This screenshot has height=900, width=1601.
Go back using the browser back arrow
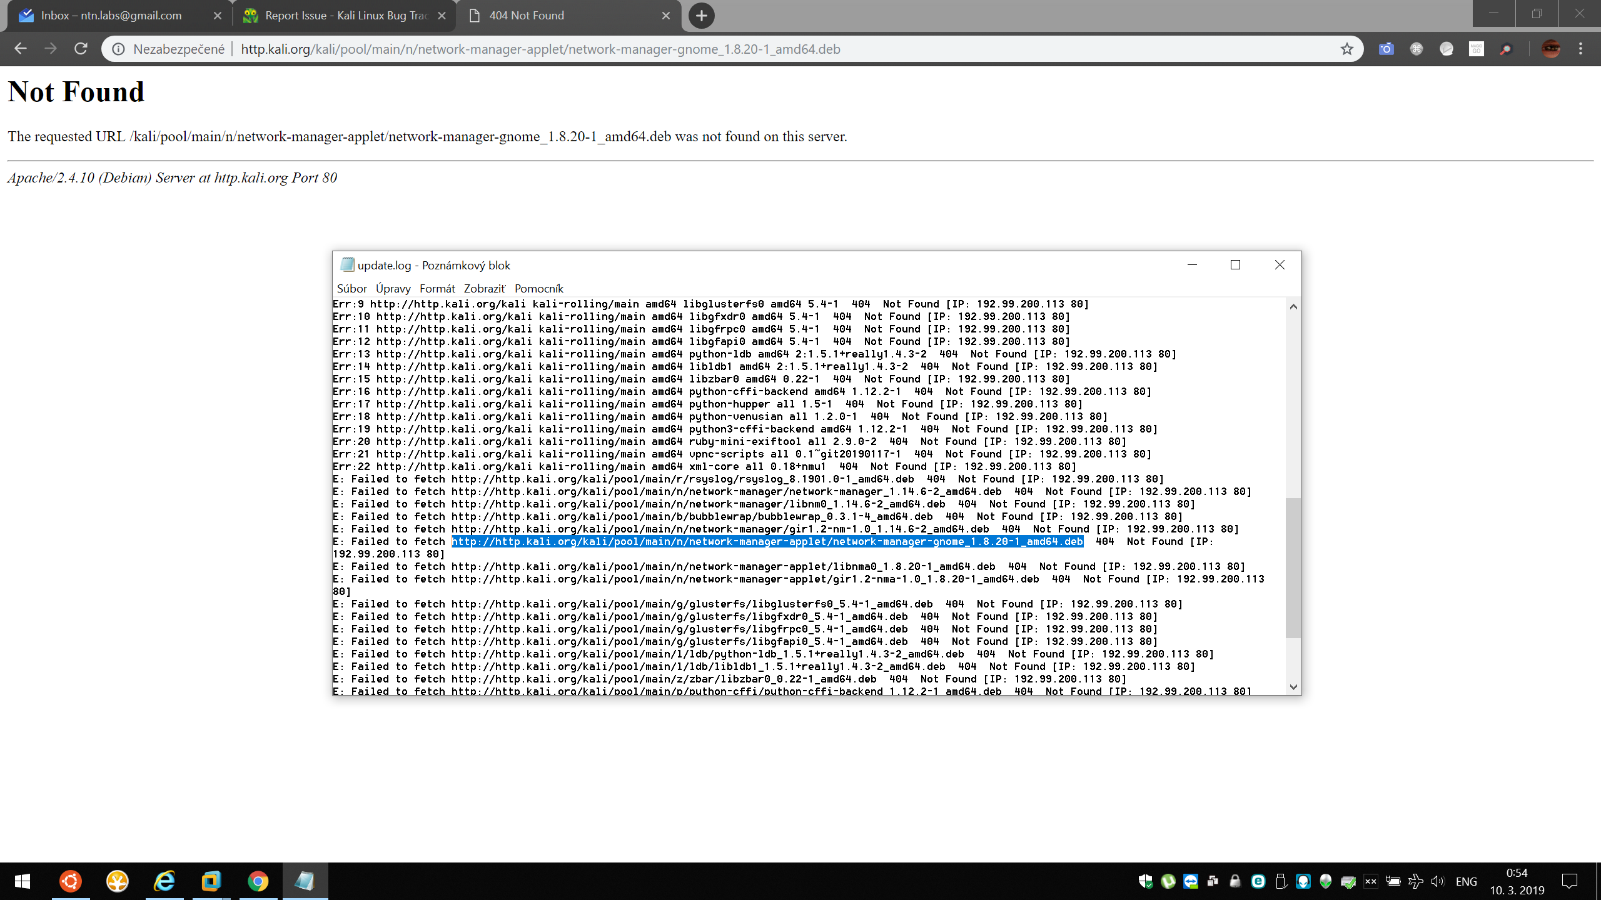pos(21,49)
